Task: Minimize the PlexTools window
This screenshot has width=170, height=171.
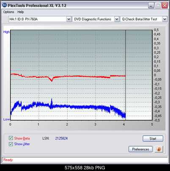Action: 151,5
